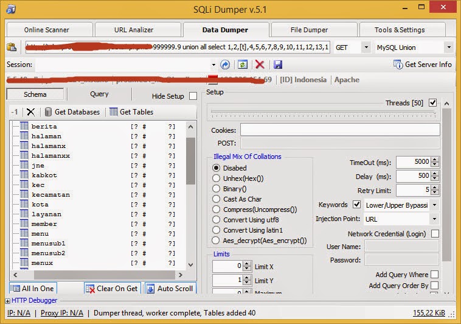The width and height of the screenshot is (461, 324).
Task: Click the status bar resize grip icon
Action: [451, 314]
